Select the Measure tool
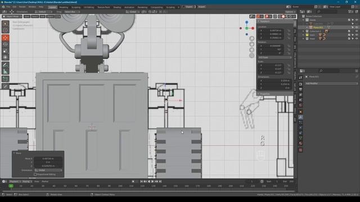360x202 pixels. (x=6, y=72)
